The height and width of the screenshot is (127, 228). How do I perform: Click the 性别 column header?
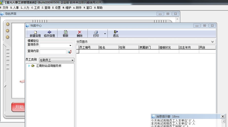click(129, 47)
